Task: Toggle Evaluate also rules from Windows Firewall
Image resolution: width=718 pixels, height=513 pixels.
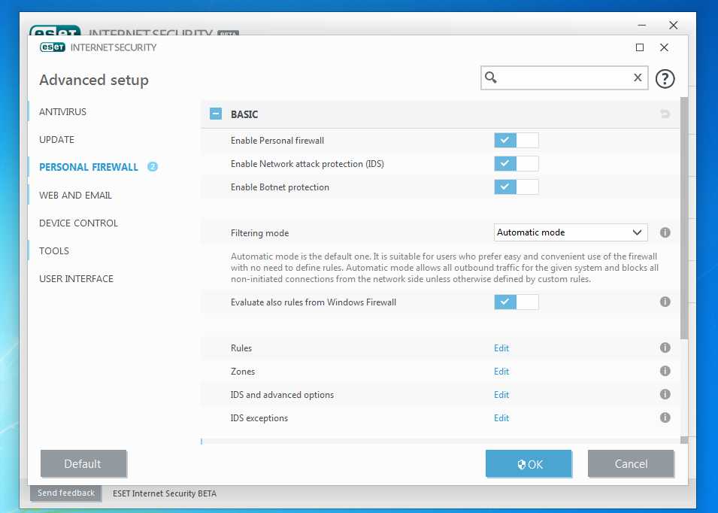Action: coord(516,302)
